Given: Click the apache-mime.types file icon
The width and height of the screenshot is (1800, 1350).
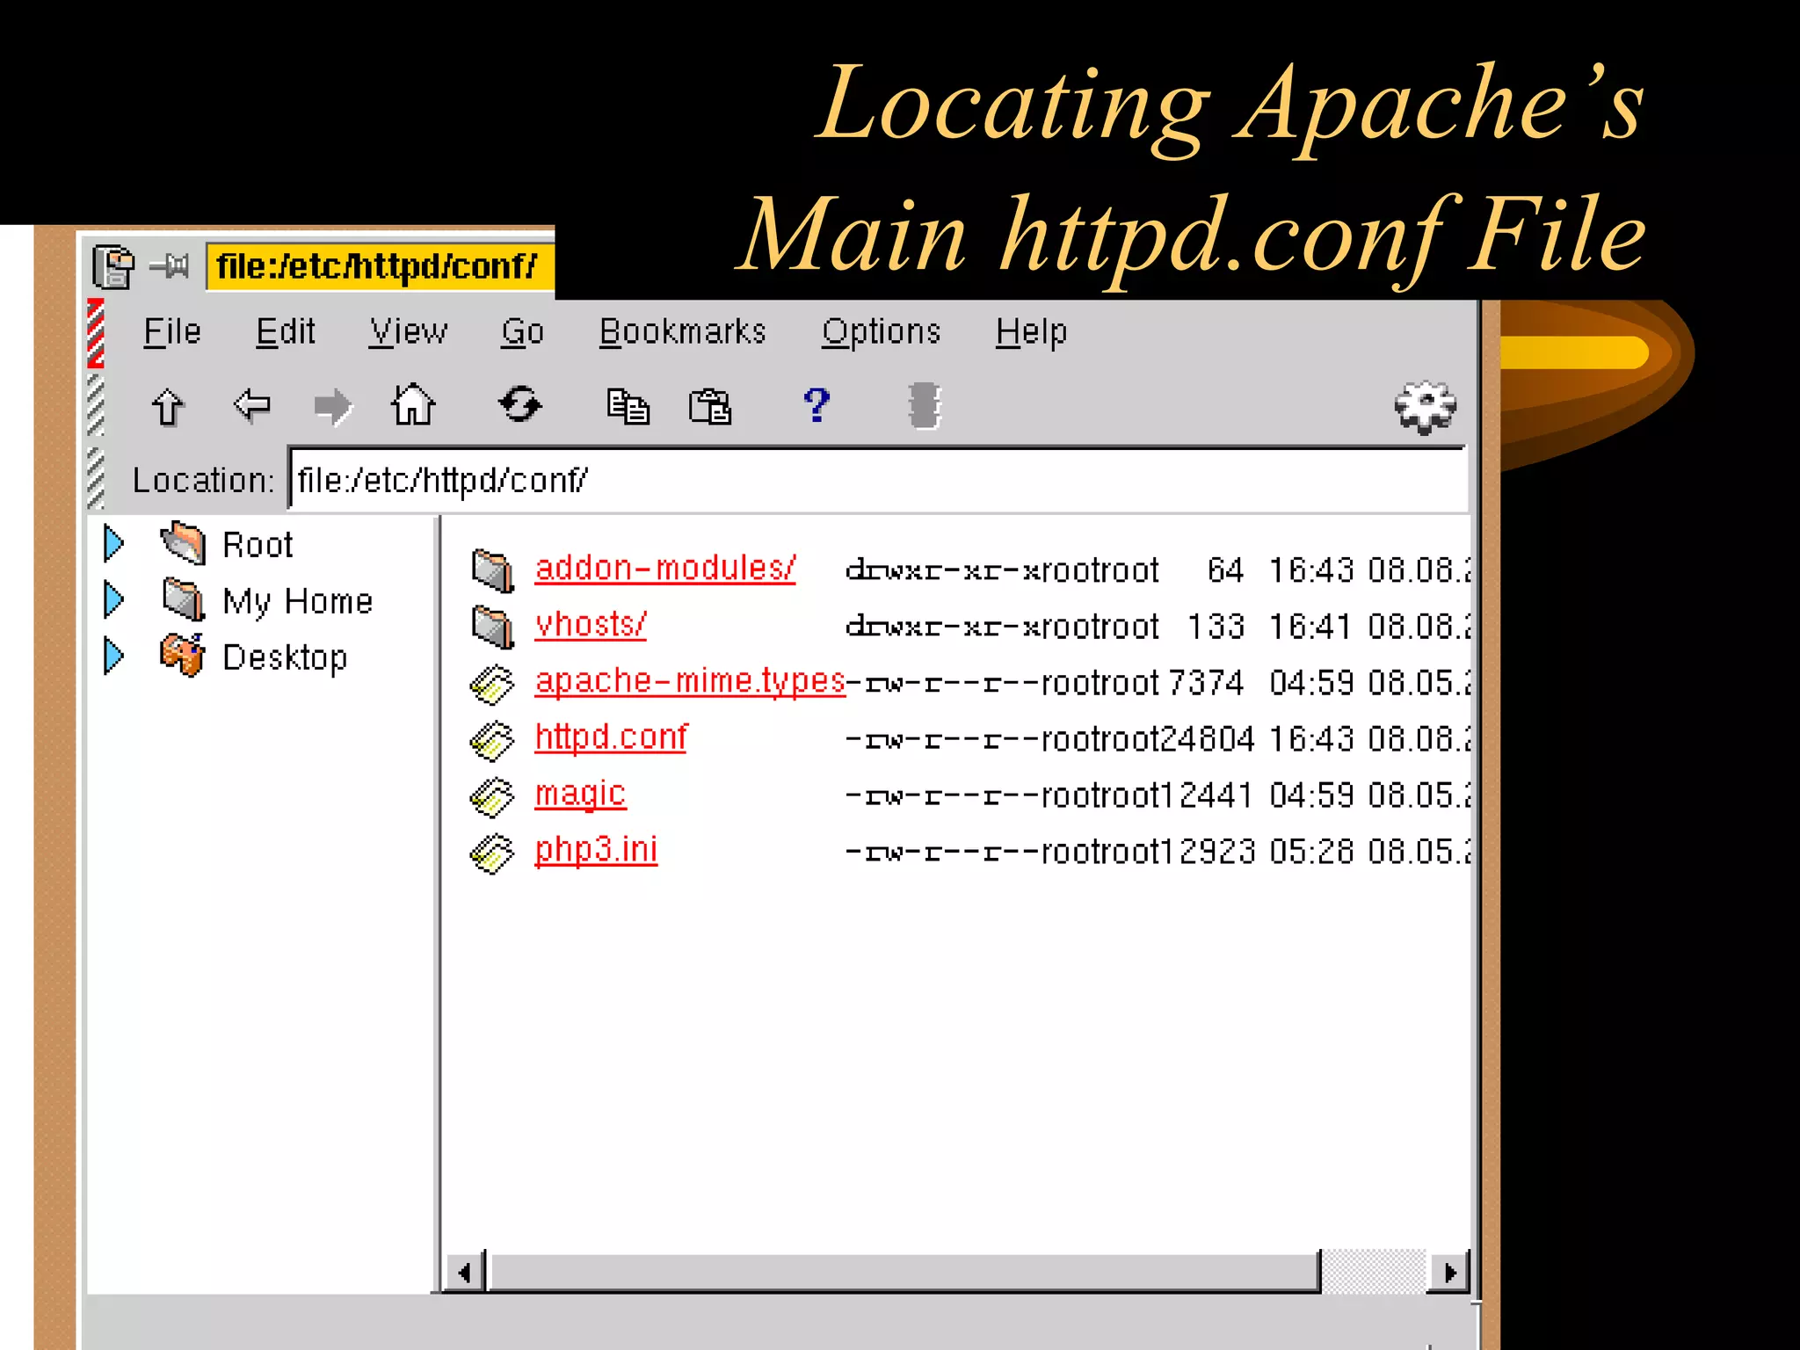Looking at the screenshot, I should point(492,684).
